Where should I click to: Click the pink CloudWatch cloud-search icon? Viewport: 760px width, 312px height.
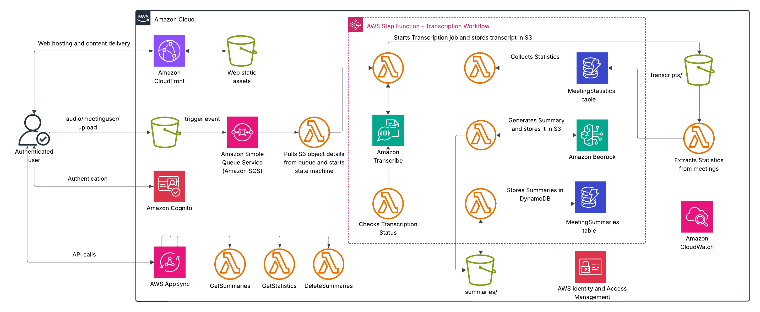click(x=697, y=217)
